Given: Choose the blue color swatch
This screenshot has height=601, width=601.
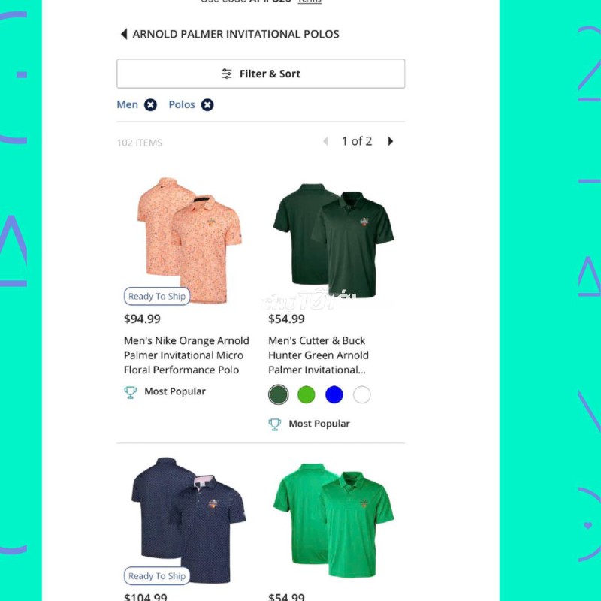Looking at the screenshot, I should [x=334, y=394].
